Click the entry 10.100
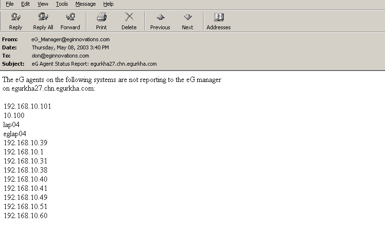Viewport: 385px width, 244px height. click(x=14, y=116)
